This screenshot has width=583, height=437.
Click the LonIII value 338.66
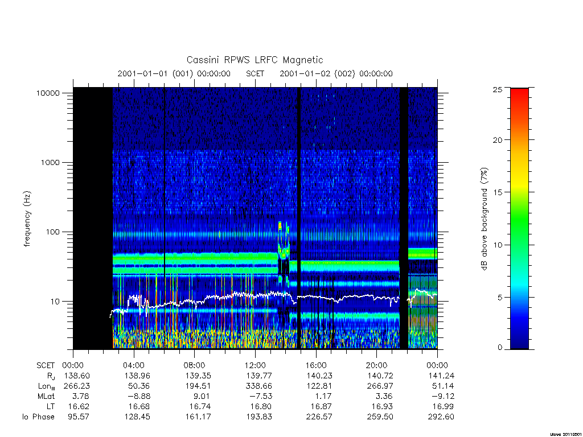tap(259, 386)
